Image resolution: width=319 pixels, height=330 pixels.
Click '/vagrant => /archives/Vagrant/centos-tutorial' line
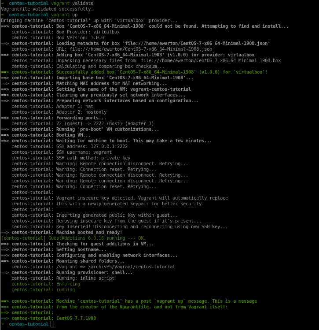pos(93,267)
